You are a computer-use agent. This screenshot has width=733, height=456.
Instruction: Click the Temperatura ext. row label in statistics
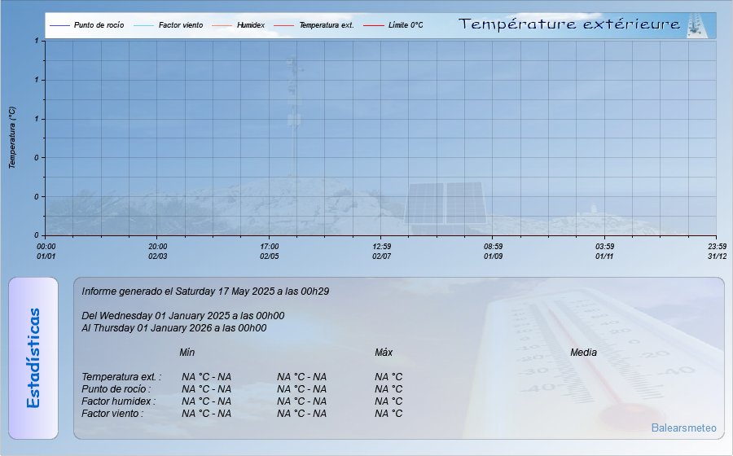(x=121, y=376)
